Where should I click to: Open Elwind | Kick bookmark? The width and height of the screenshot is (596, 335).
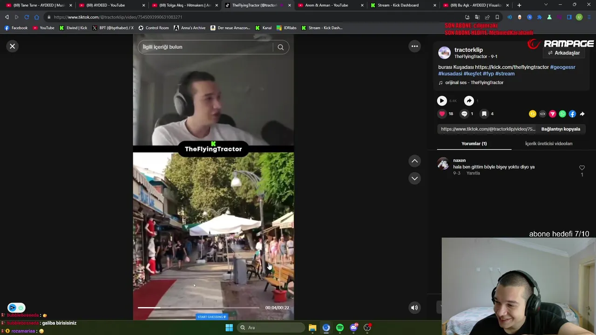pos(73,28)
